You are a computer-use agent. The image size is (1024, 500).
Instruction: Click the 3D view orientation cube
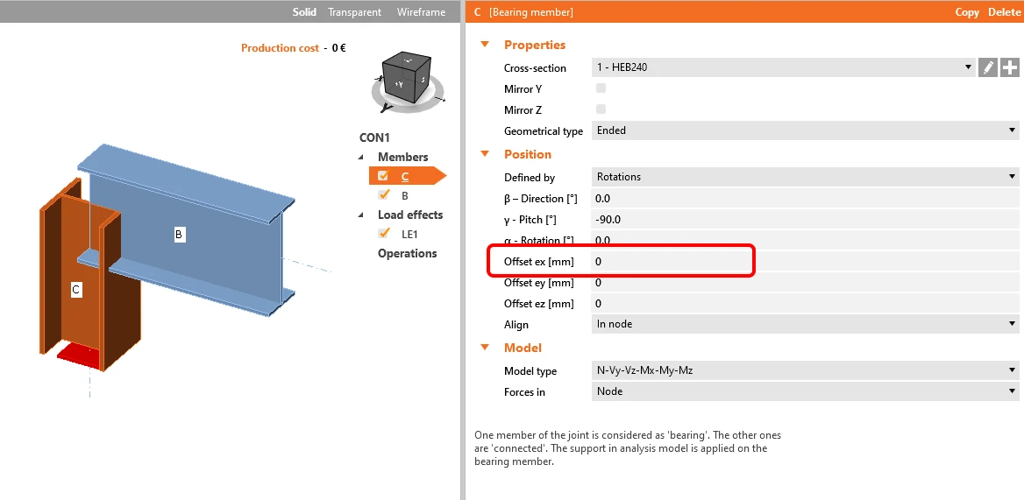click(x=407, y=77)
